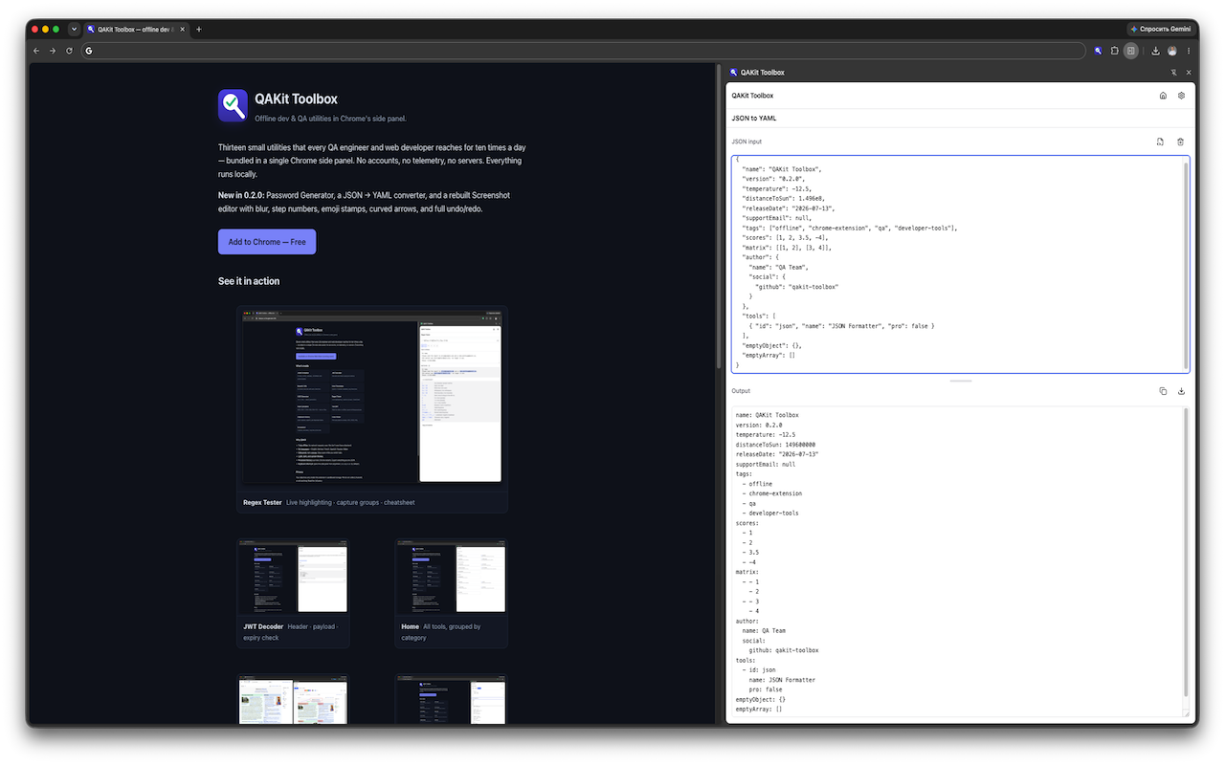Go to the QAKit side panel home

tap(1163, 96)
